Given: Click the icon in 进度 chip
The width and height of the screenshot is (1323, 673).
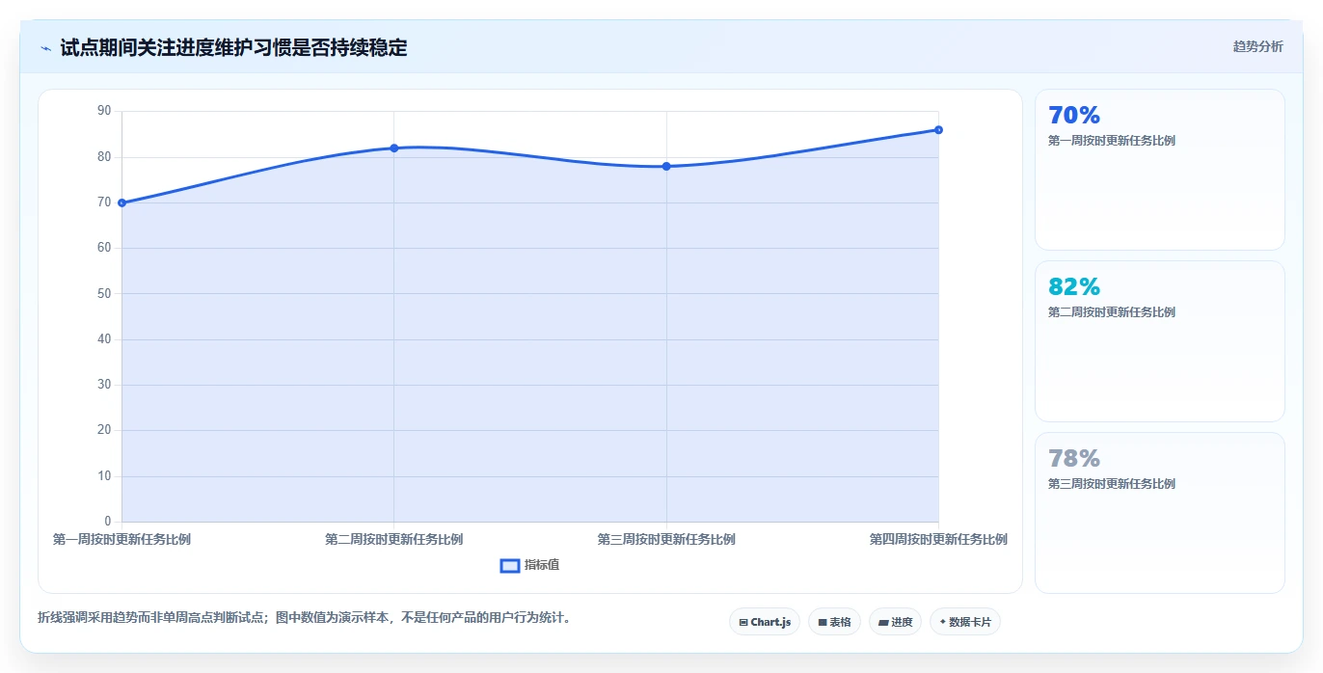Looking at the screenshot, I should tap(883, 623).
